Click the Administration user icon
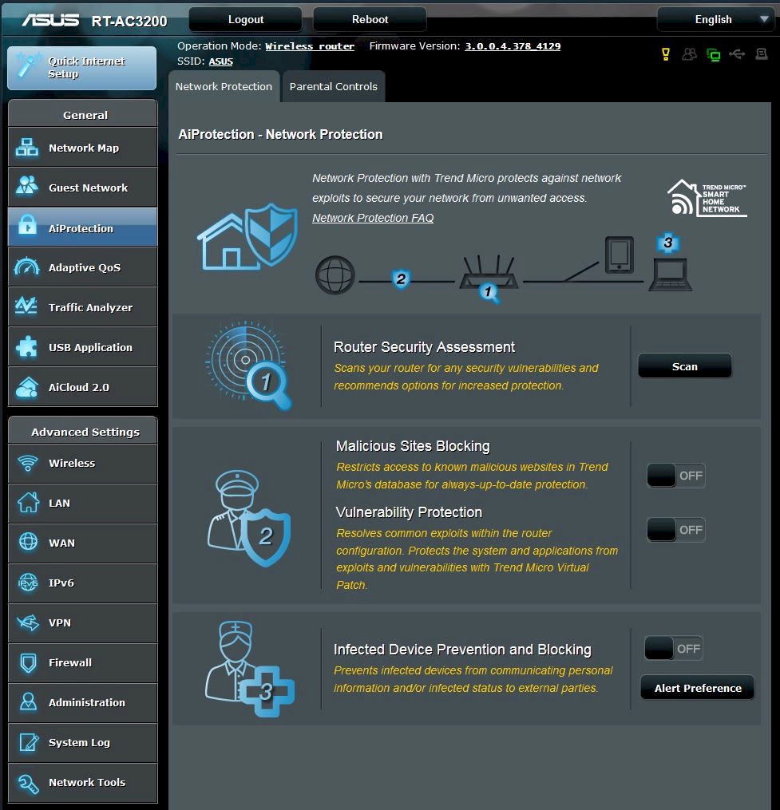This screenshot has height=810, width=780. tap(28, 701)
